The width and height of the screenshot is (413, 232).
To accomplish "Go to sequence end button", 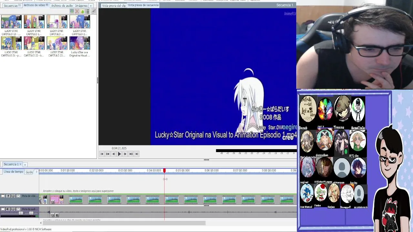I will click(x=137, y=154).
